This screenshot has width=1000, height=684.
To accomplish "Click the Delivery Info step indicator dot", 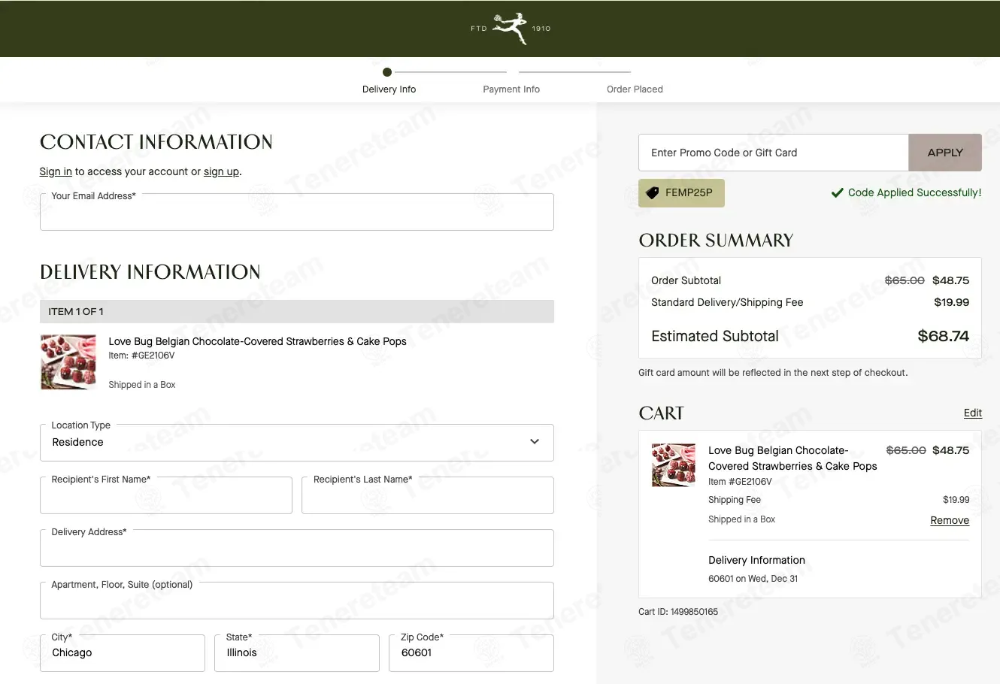I will (387, 72).
